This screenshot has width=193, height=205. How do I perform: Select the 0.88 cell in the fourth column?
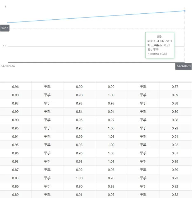(111, 186)
